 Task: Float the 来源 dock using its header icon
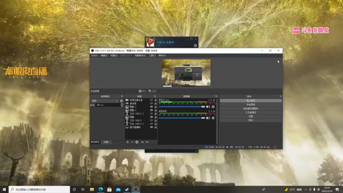[155, 96]
